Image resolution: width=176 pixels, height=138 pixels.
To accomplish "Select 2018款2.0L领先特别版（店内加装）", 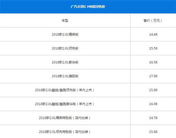I will [65, 132].
